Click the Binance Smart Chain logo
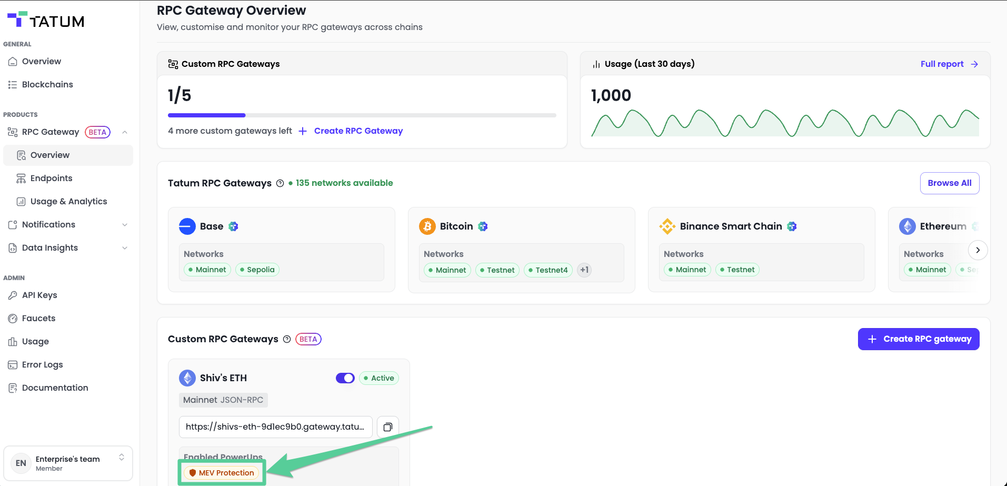Image resolution: width=1007 pixels, height=486 pixels. [667, 226]
